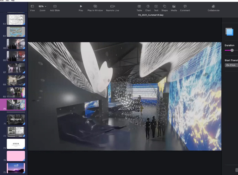
Task: Open the Shape picker
Action: (x=164, y=7)
